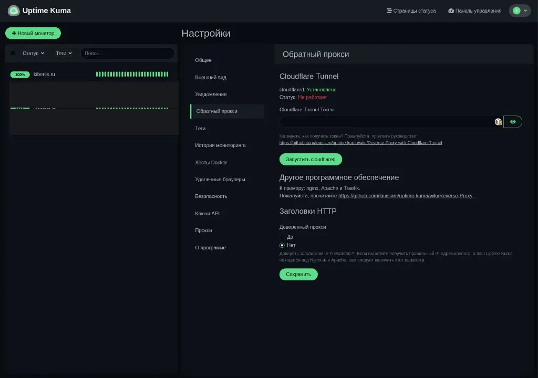This screenshot has width=538, height=378.
Task: Open the Общее settings section
Action: point(227,60)
